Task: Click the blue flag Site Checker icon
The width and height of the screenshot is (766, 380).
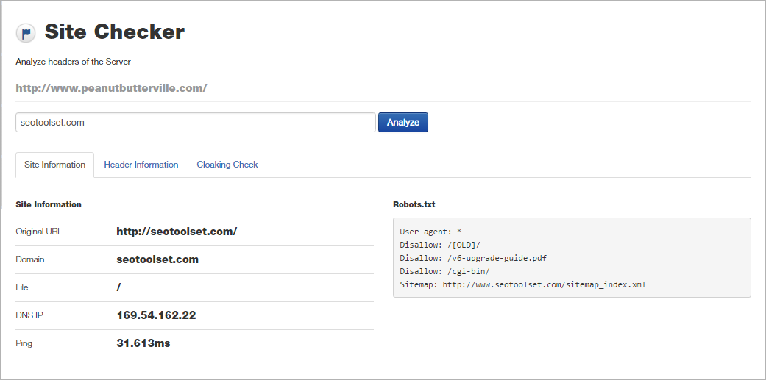Action: coord(26,33)
